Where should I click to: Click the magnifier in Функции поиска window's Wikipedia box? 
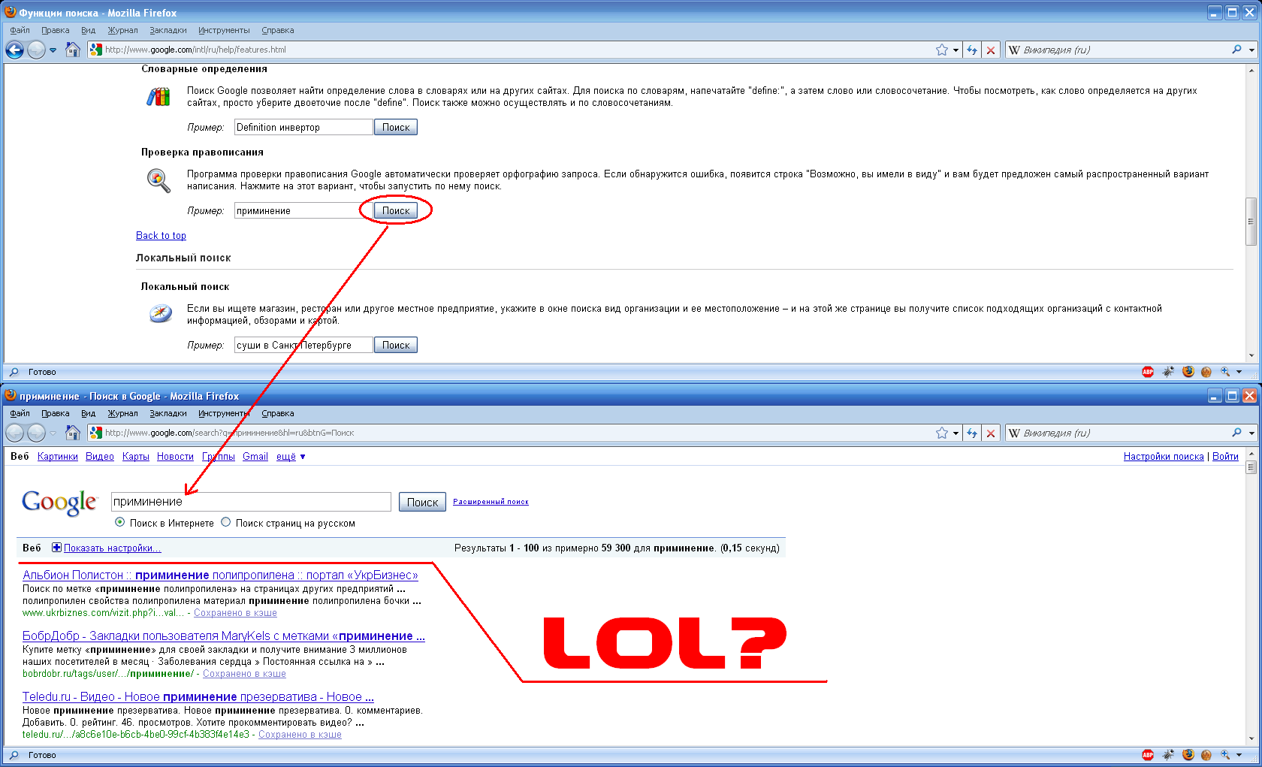click(1236, 50)
